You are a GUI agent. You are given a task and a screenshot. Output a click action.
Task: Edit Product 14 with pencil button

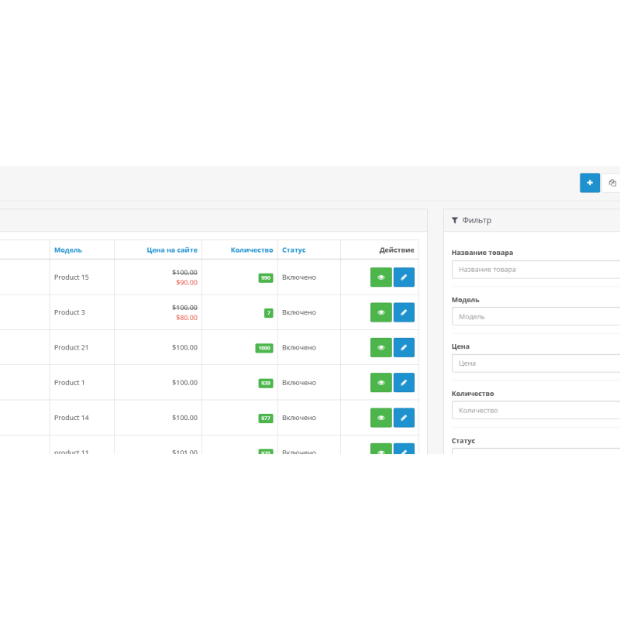pos(404,418)
